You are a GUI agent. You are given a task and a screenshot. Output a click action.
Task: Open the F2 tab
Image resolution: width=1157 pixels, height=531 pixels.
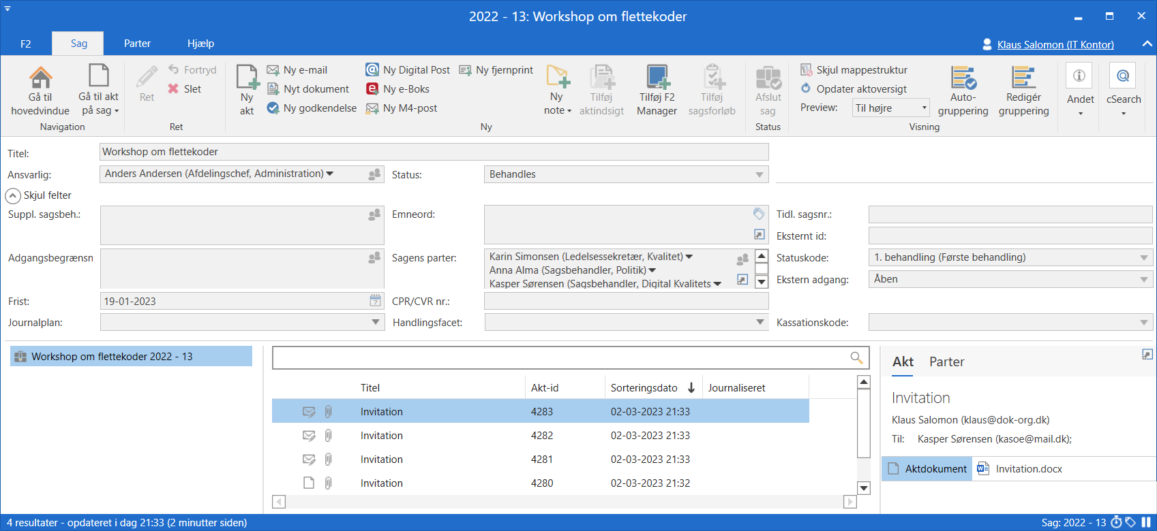pyautogui.click(x=25, y=44)
